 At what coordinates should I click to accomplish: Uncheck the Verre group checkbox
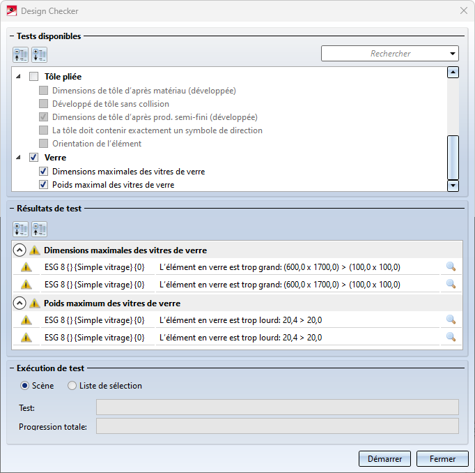(x=33, y=157)
